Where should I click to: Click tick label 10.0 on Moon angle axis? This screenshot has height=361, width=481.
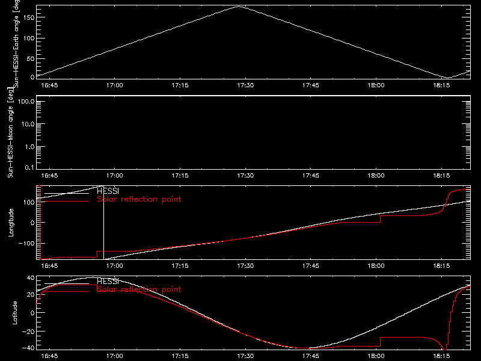[x=28, y=125]
